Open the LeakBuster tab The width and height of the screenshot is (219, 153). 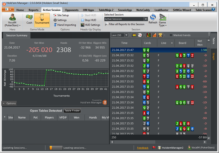[x=161, y=10]
